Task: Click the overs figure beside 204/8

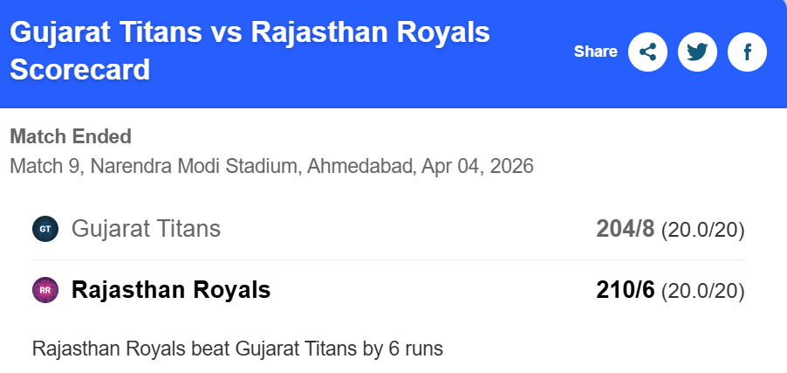Action: (702, 231)
